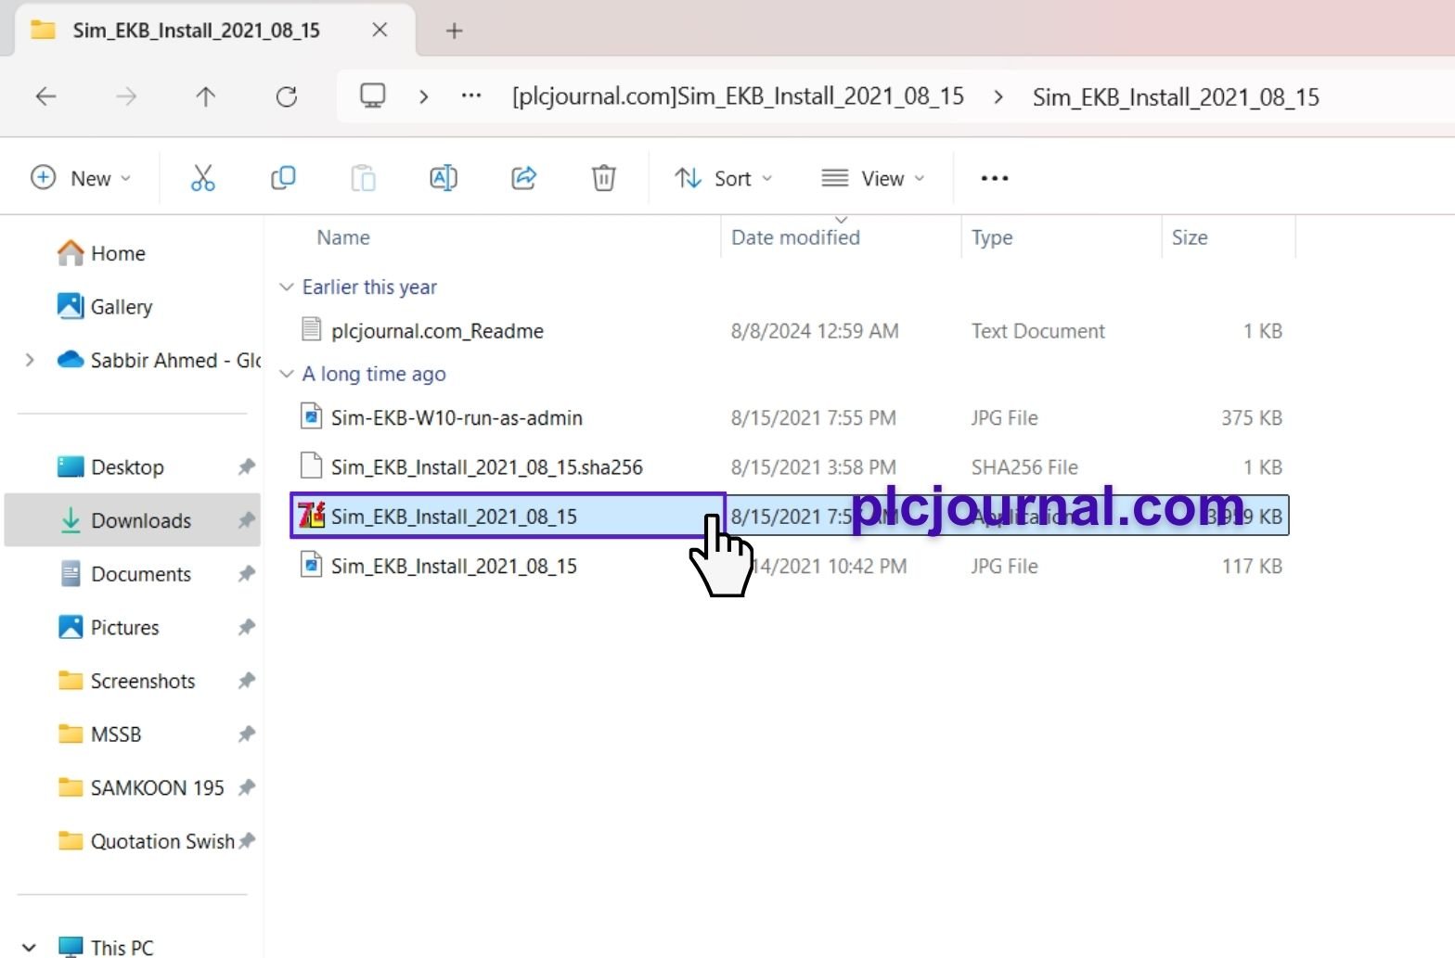Sort files by Size column header
Screen dimensions: 1455x958
point(1190,237)
